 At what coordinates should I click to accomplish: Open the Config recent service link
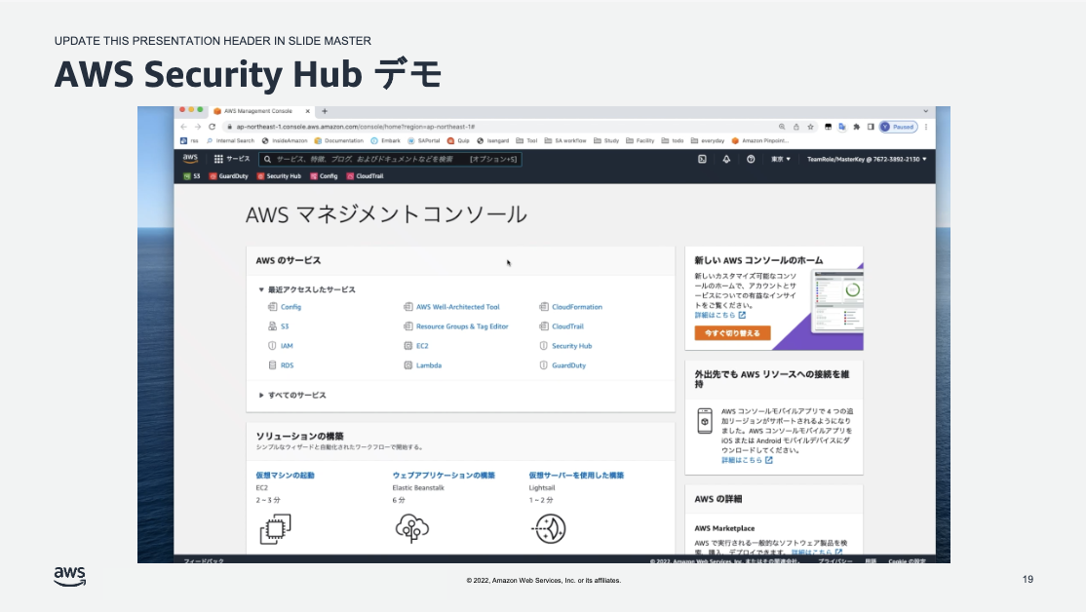tap(291, 307)
